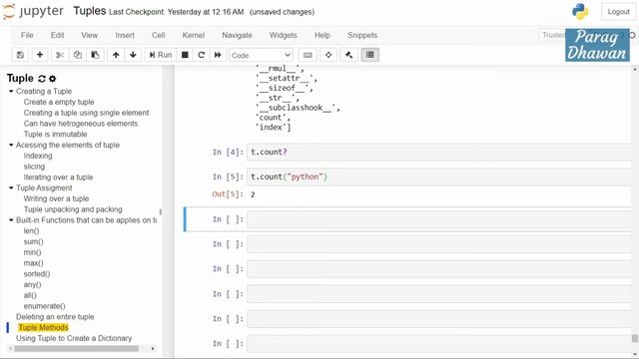Jump to the Indexing heading
639x359 pixels.
click(38, 156)
